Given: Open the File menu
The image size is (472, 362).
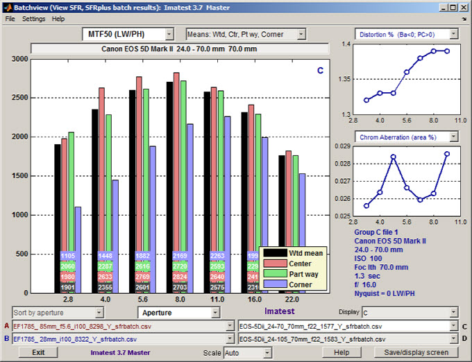Looking at the screenshot, I should [10, 19].
